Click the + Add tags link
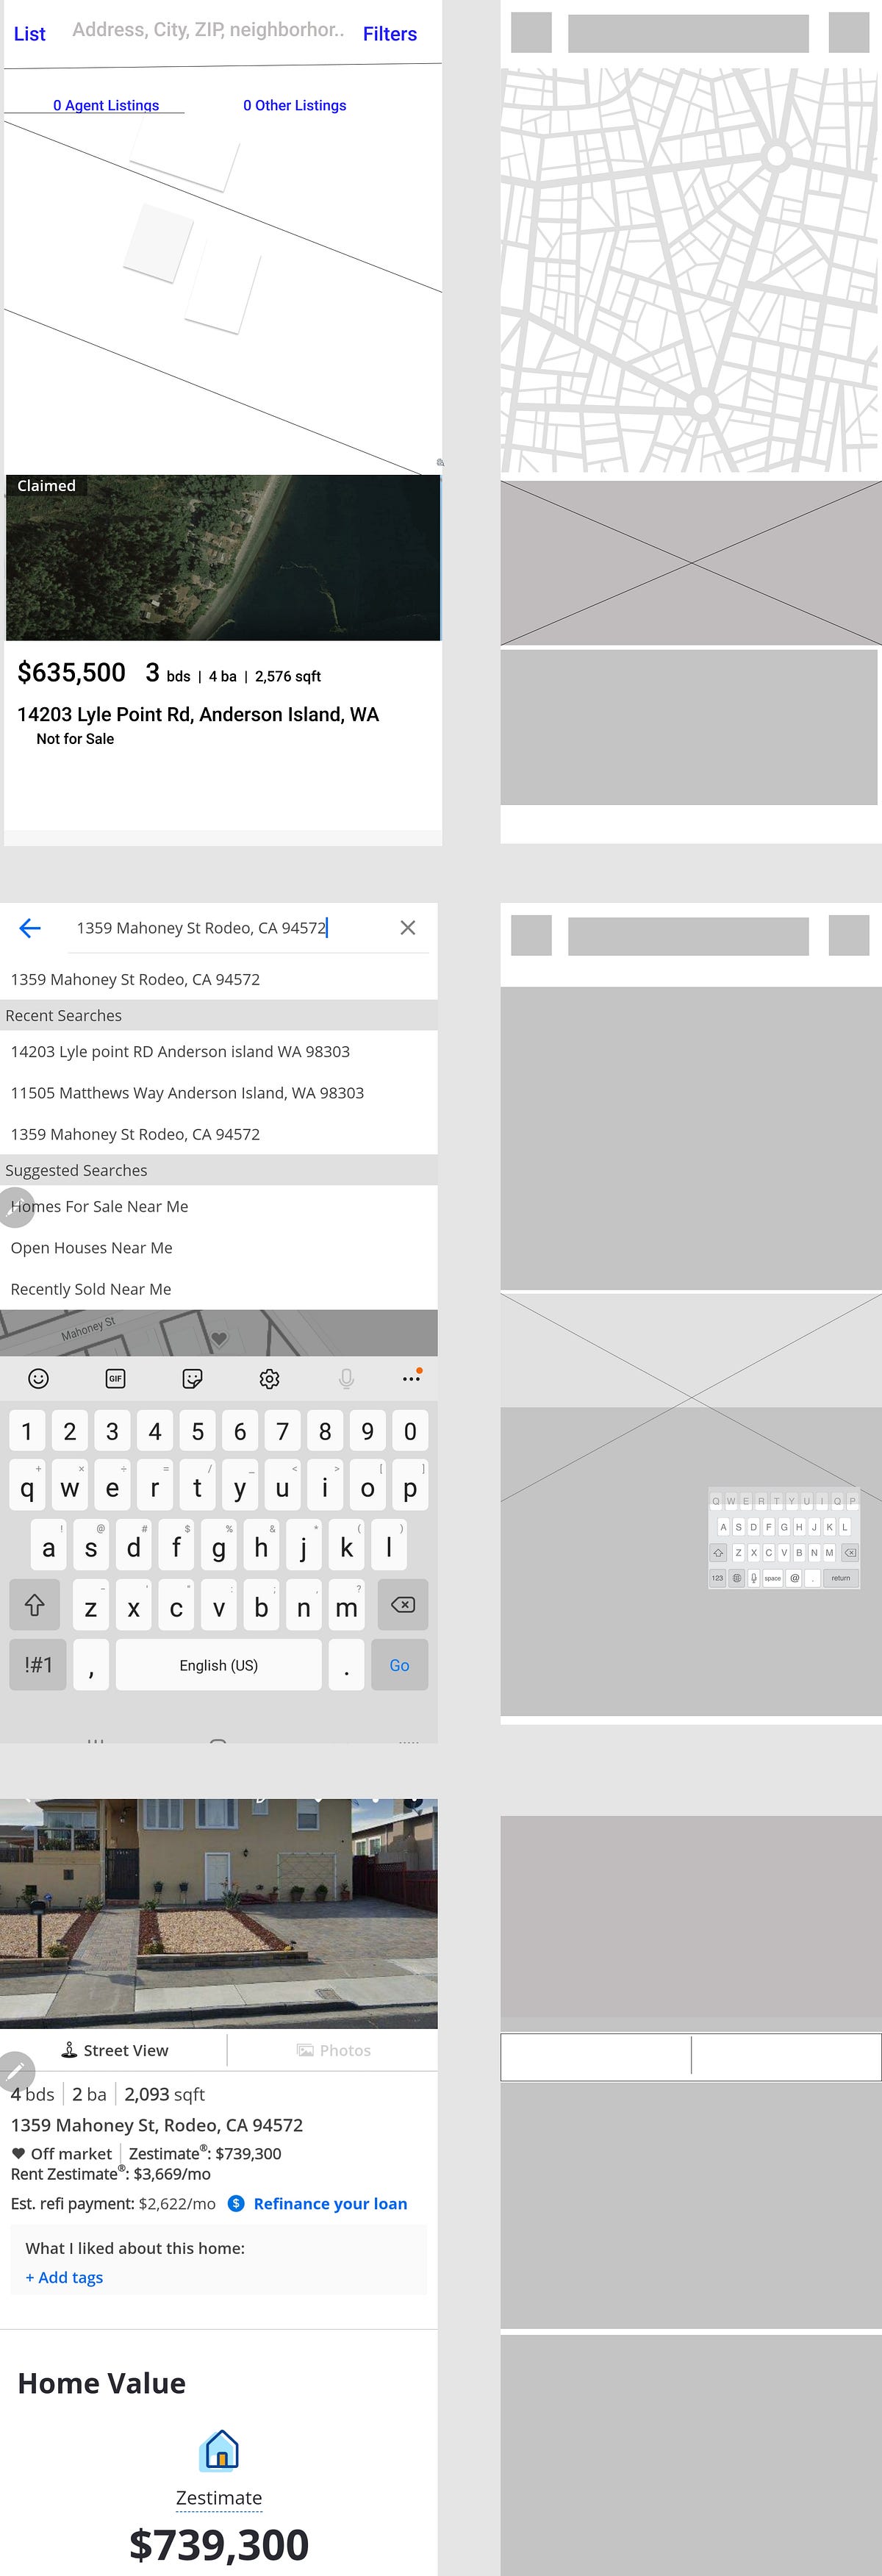This screenshot has height=2576, width=882. coord(64,2277)
